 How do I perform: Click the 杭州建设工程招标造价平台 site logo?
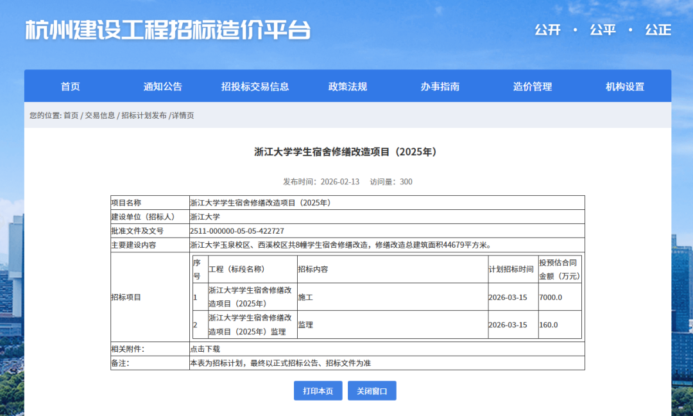169,29
